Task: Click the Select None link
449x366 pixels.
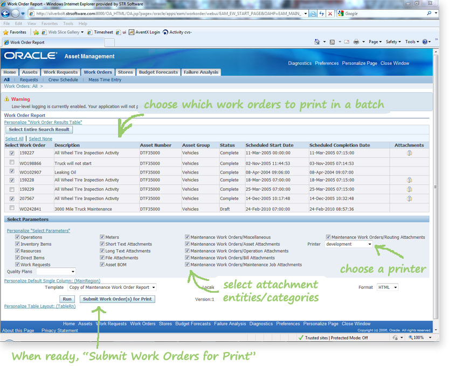Action: tap(40, 139)
